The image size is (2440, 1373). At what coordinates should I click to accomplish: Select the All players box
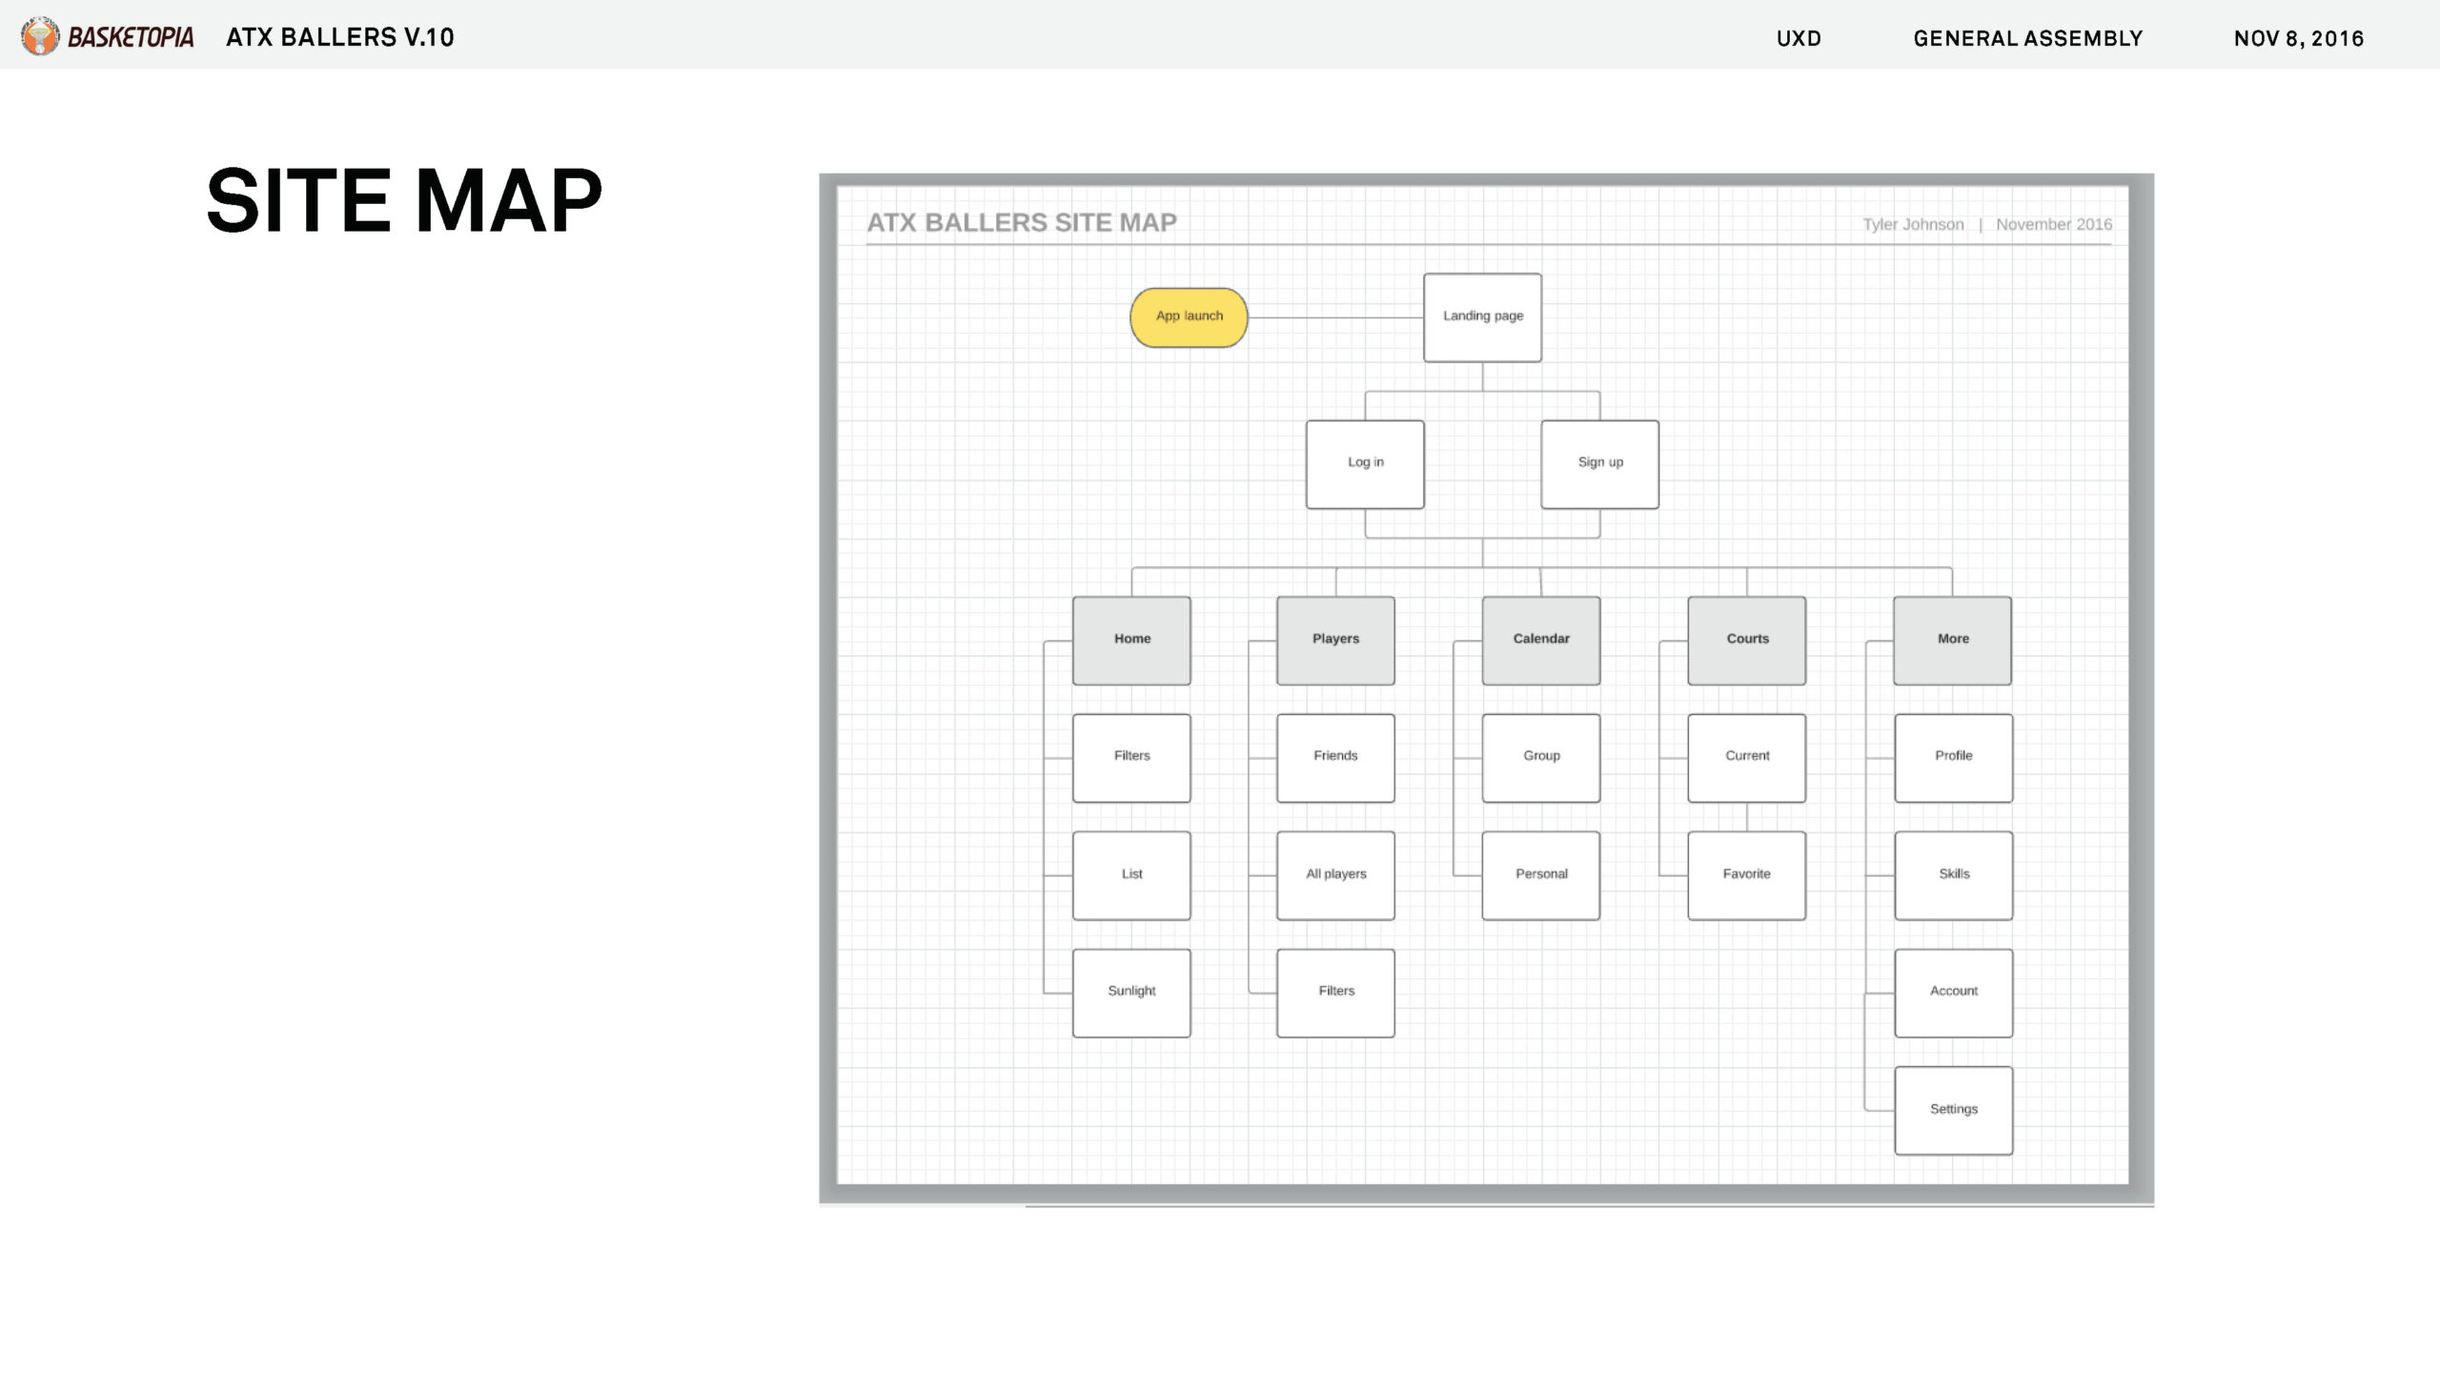[1335, 874]
